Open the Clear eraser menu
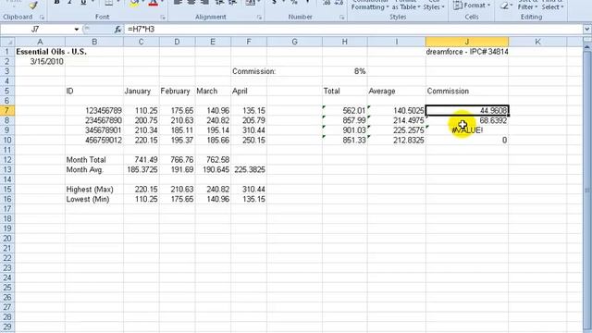This screenshot has width=592, height=333. coord(506,6)
